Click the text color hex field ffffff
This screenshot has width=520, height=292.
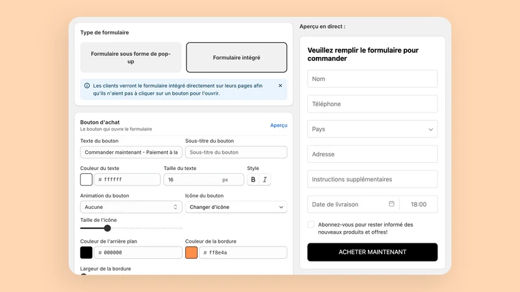127,180
